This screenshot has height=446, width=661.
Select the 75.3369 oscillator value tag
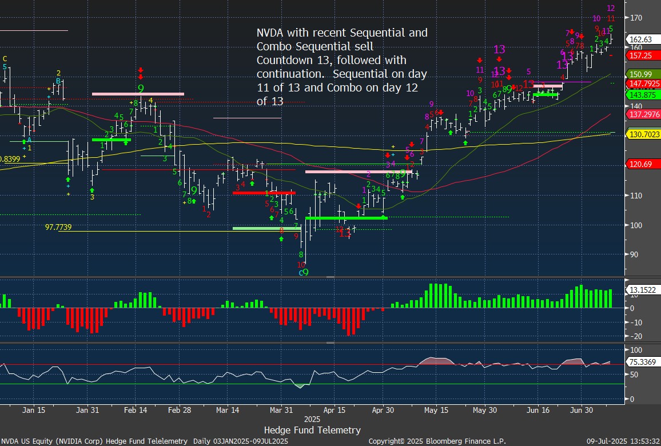click(643, 362)
